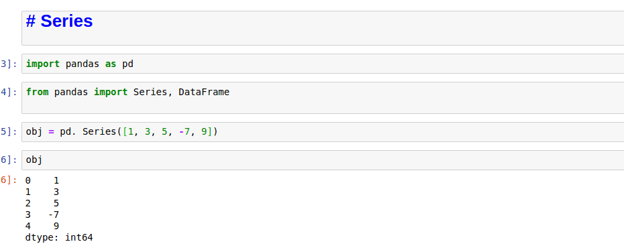Click the output row showing index 3 value -7
This screenshot has height=248, width=624.
(x=42, y=215)
